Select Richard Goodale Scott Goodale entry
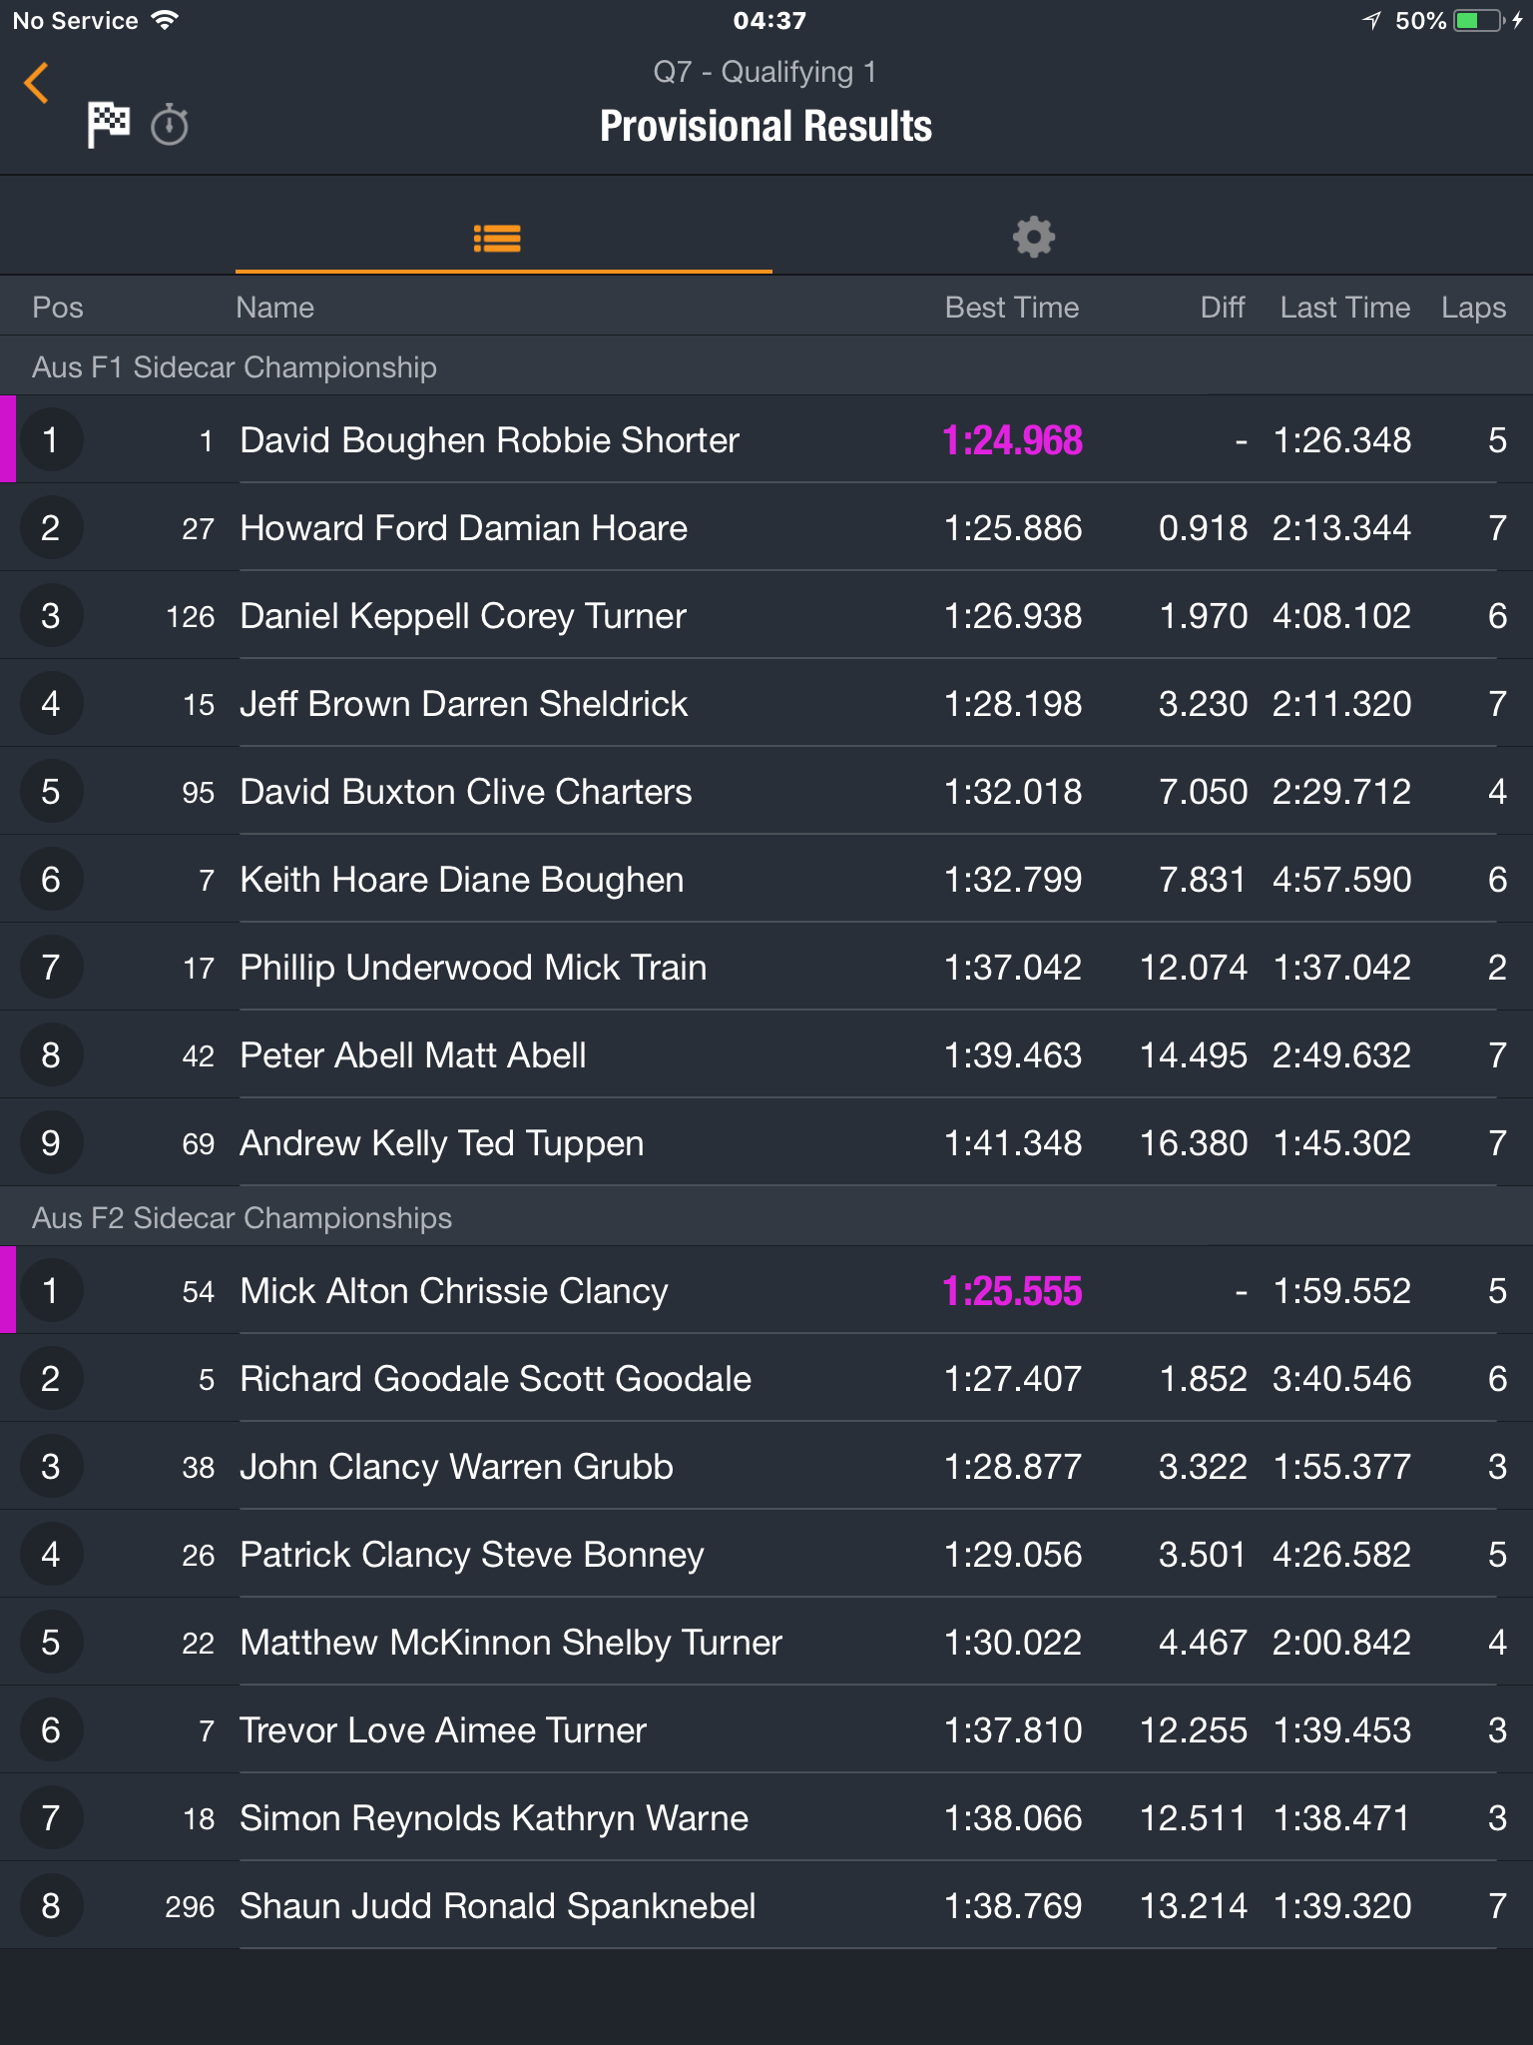This screenshot has width=1533, height=2045. coord(766,1379)
